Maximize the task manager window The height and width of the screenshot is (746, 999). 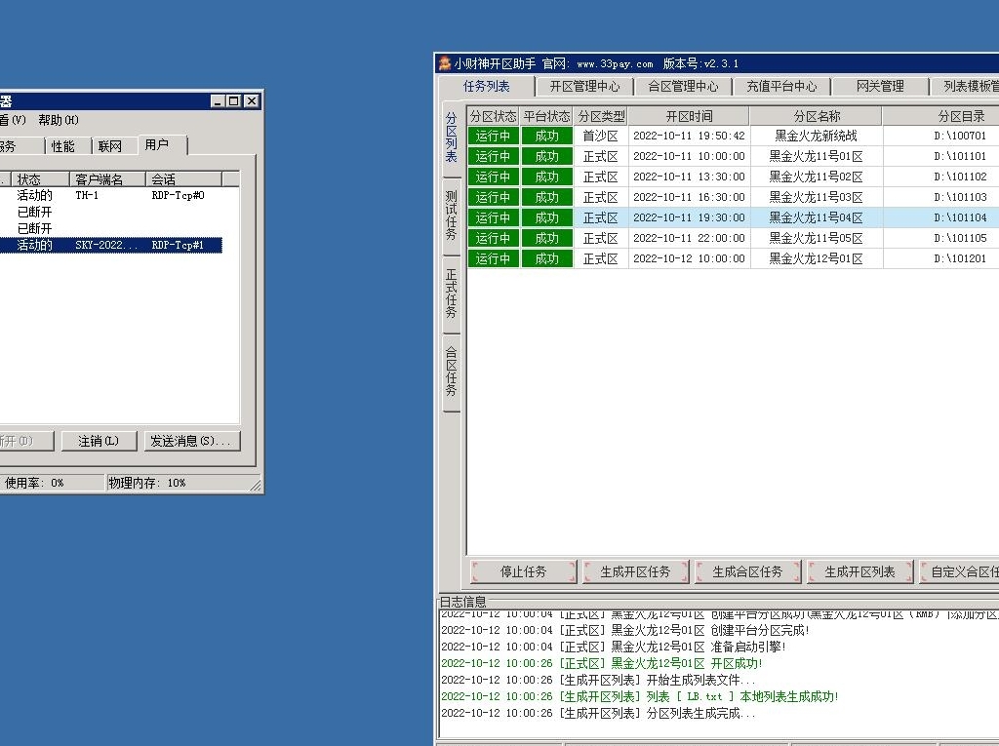click(x=234, y=101)
